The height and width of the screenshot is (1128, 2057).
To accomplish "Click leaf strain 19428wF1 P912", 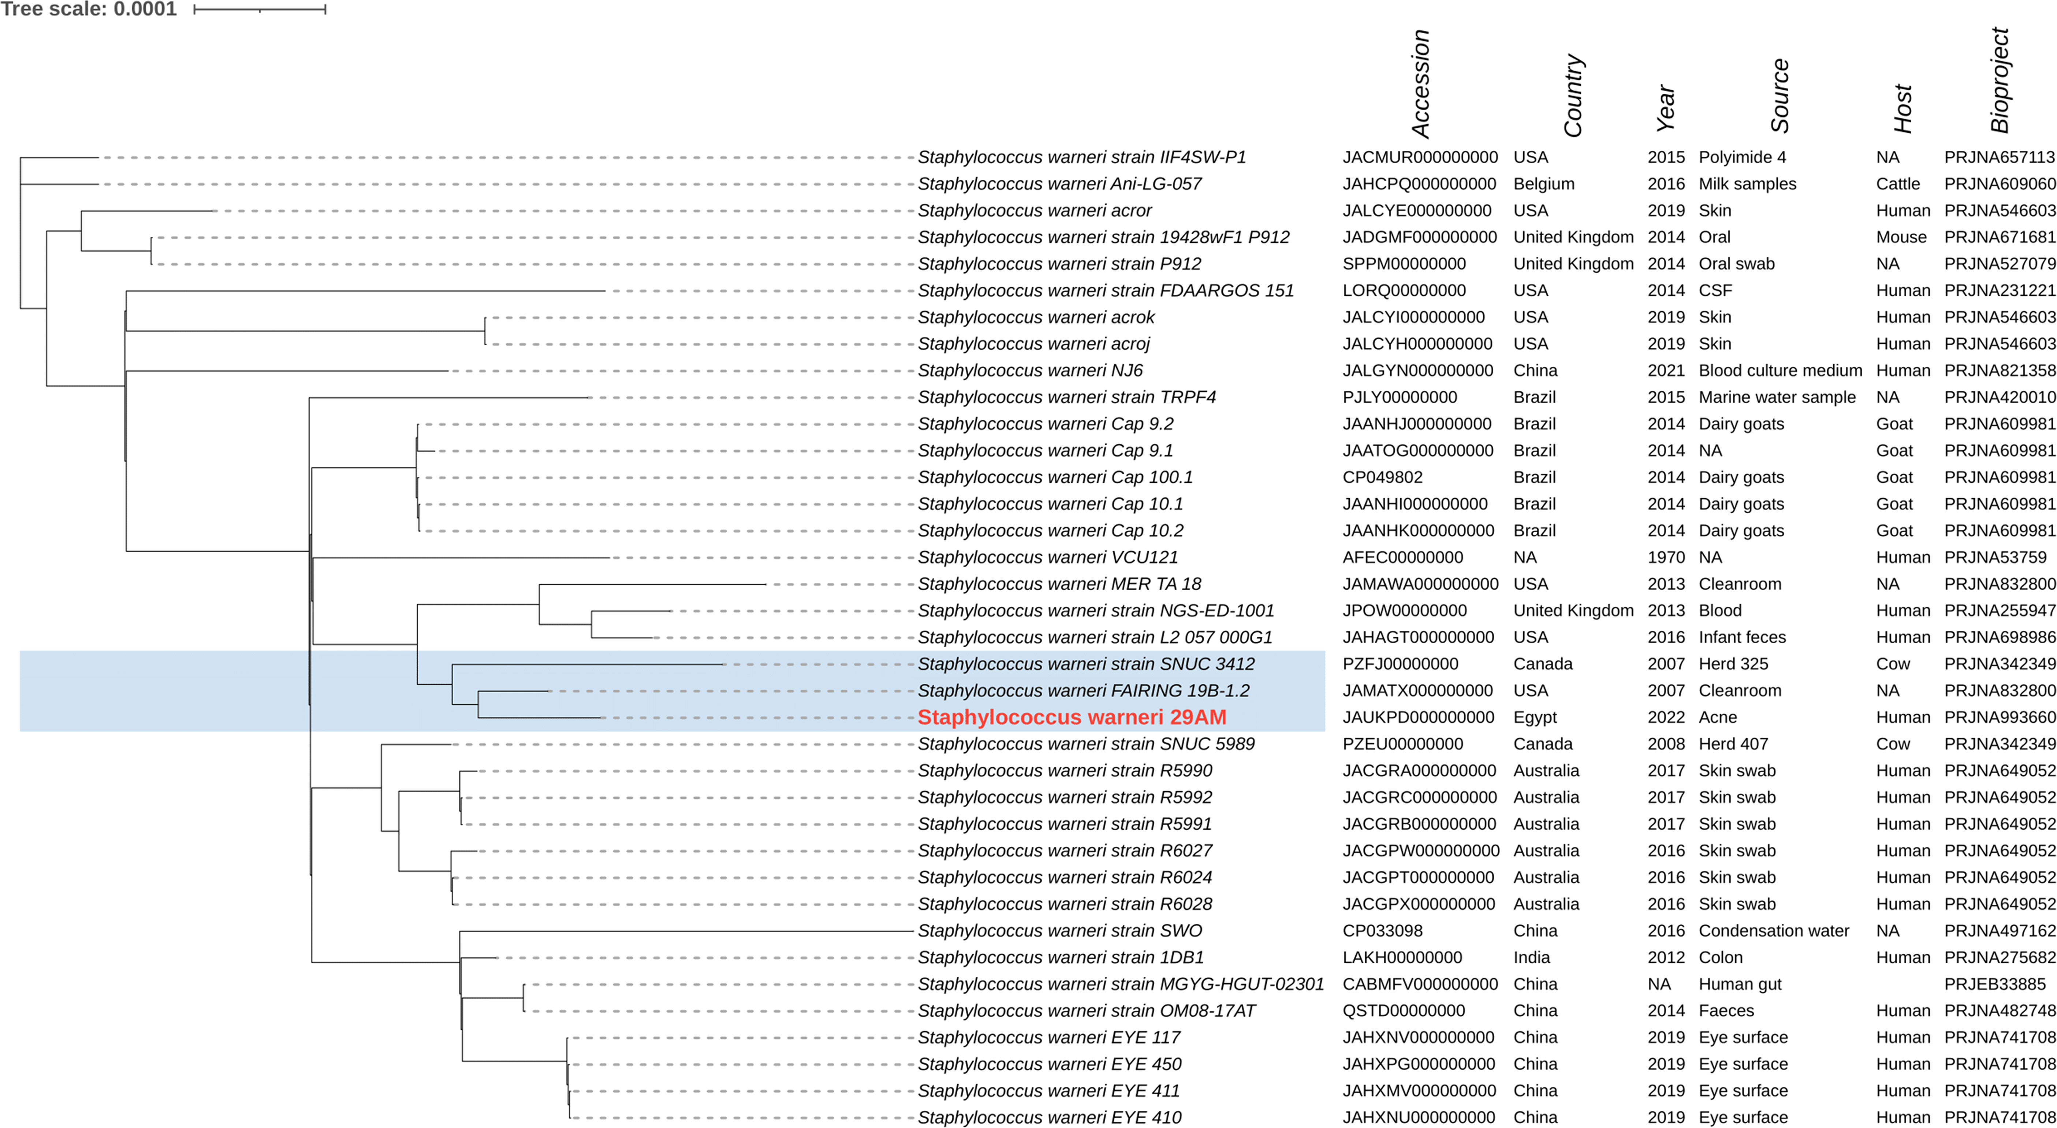I will [x=1104, y=237].
